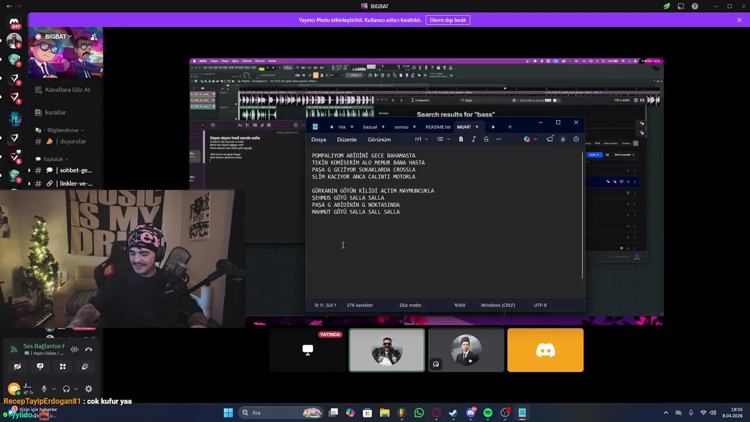Image resolution: width=750 pixels, height=422 pixels.
Task: Open more formatting options ellipsis
Action: point(499,139)
